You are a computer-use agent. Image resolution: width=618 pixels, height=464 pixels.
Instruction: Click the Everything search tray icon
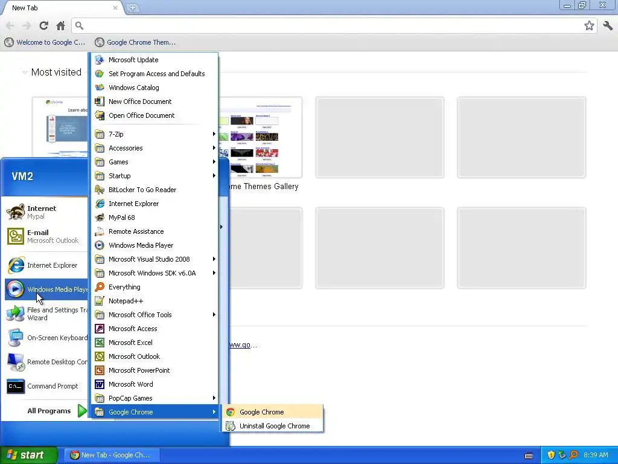(574, 456)
